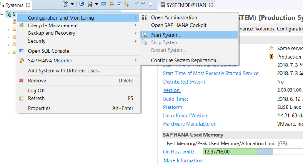The image size is (303, 165).
Task: Select the Systems view tab
Action: pos(14,5)
